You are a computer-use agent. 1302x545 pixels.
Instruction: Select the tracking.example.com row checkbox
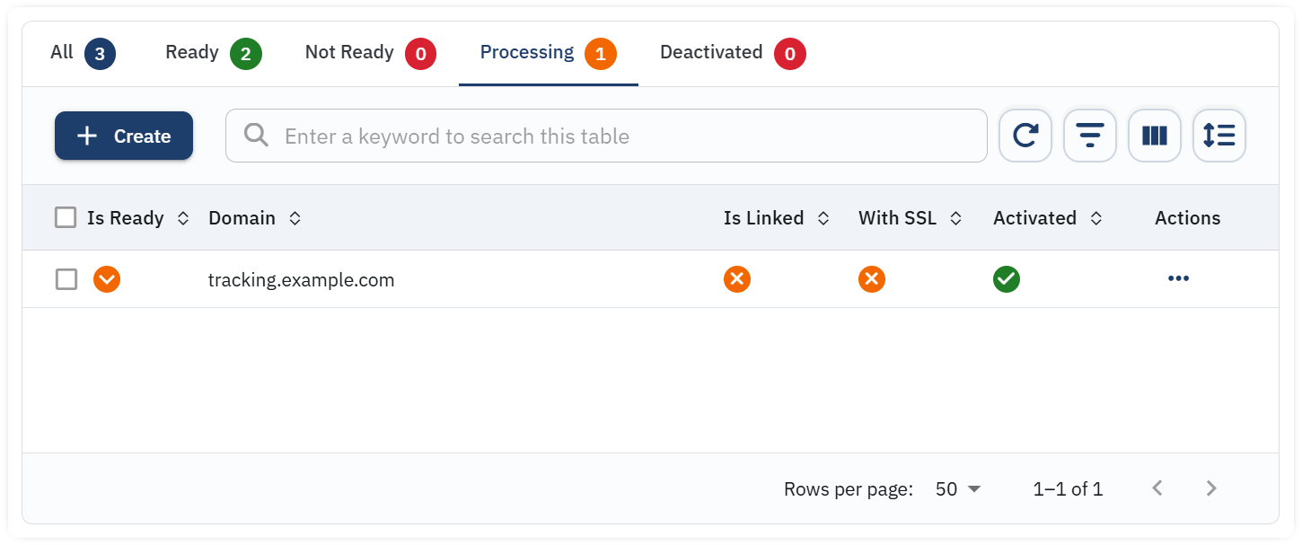(x=66, y=279)
